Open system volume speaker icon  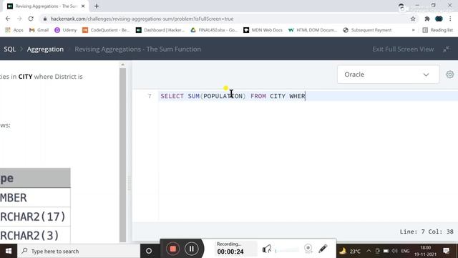tap(394, 251)
